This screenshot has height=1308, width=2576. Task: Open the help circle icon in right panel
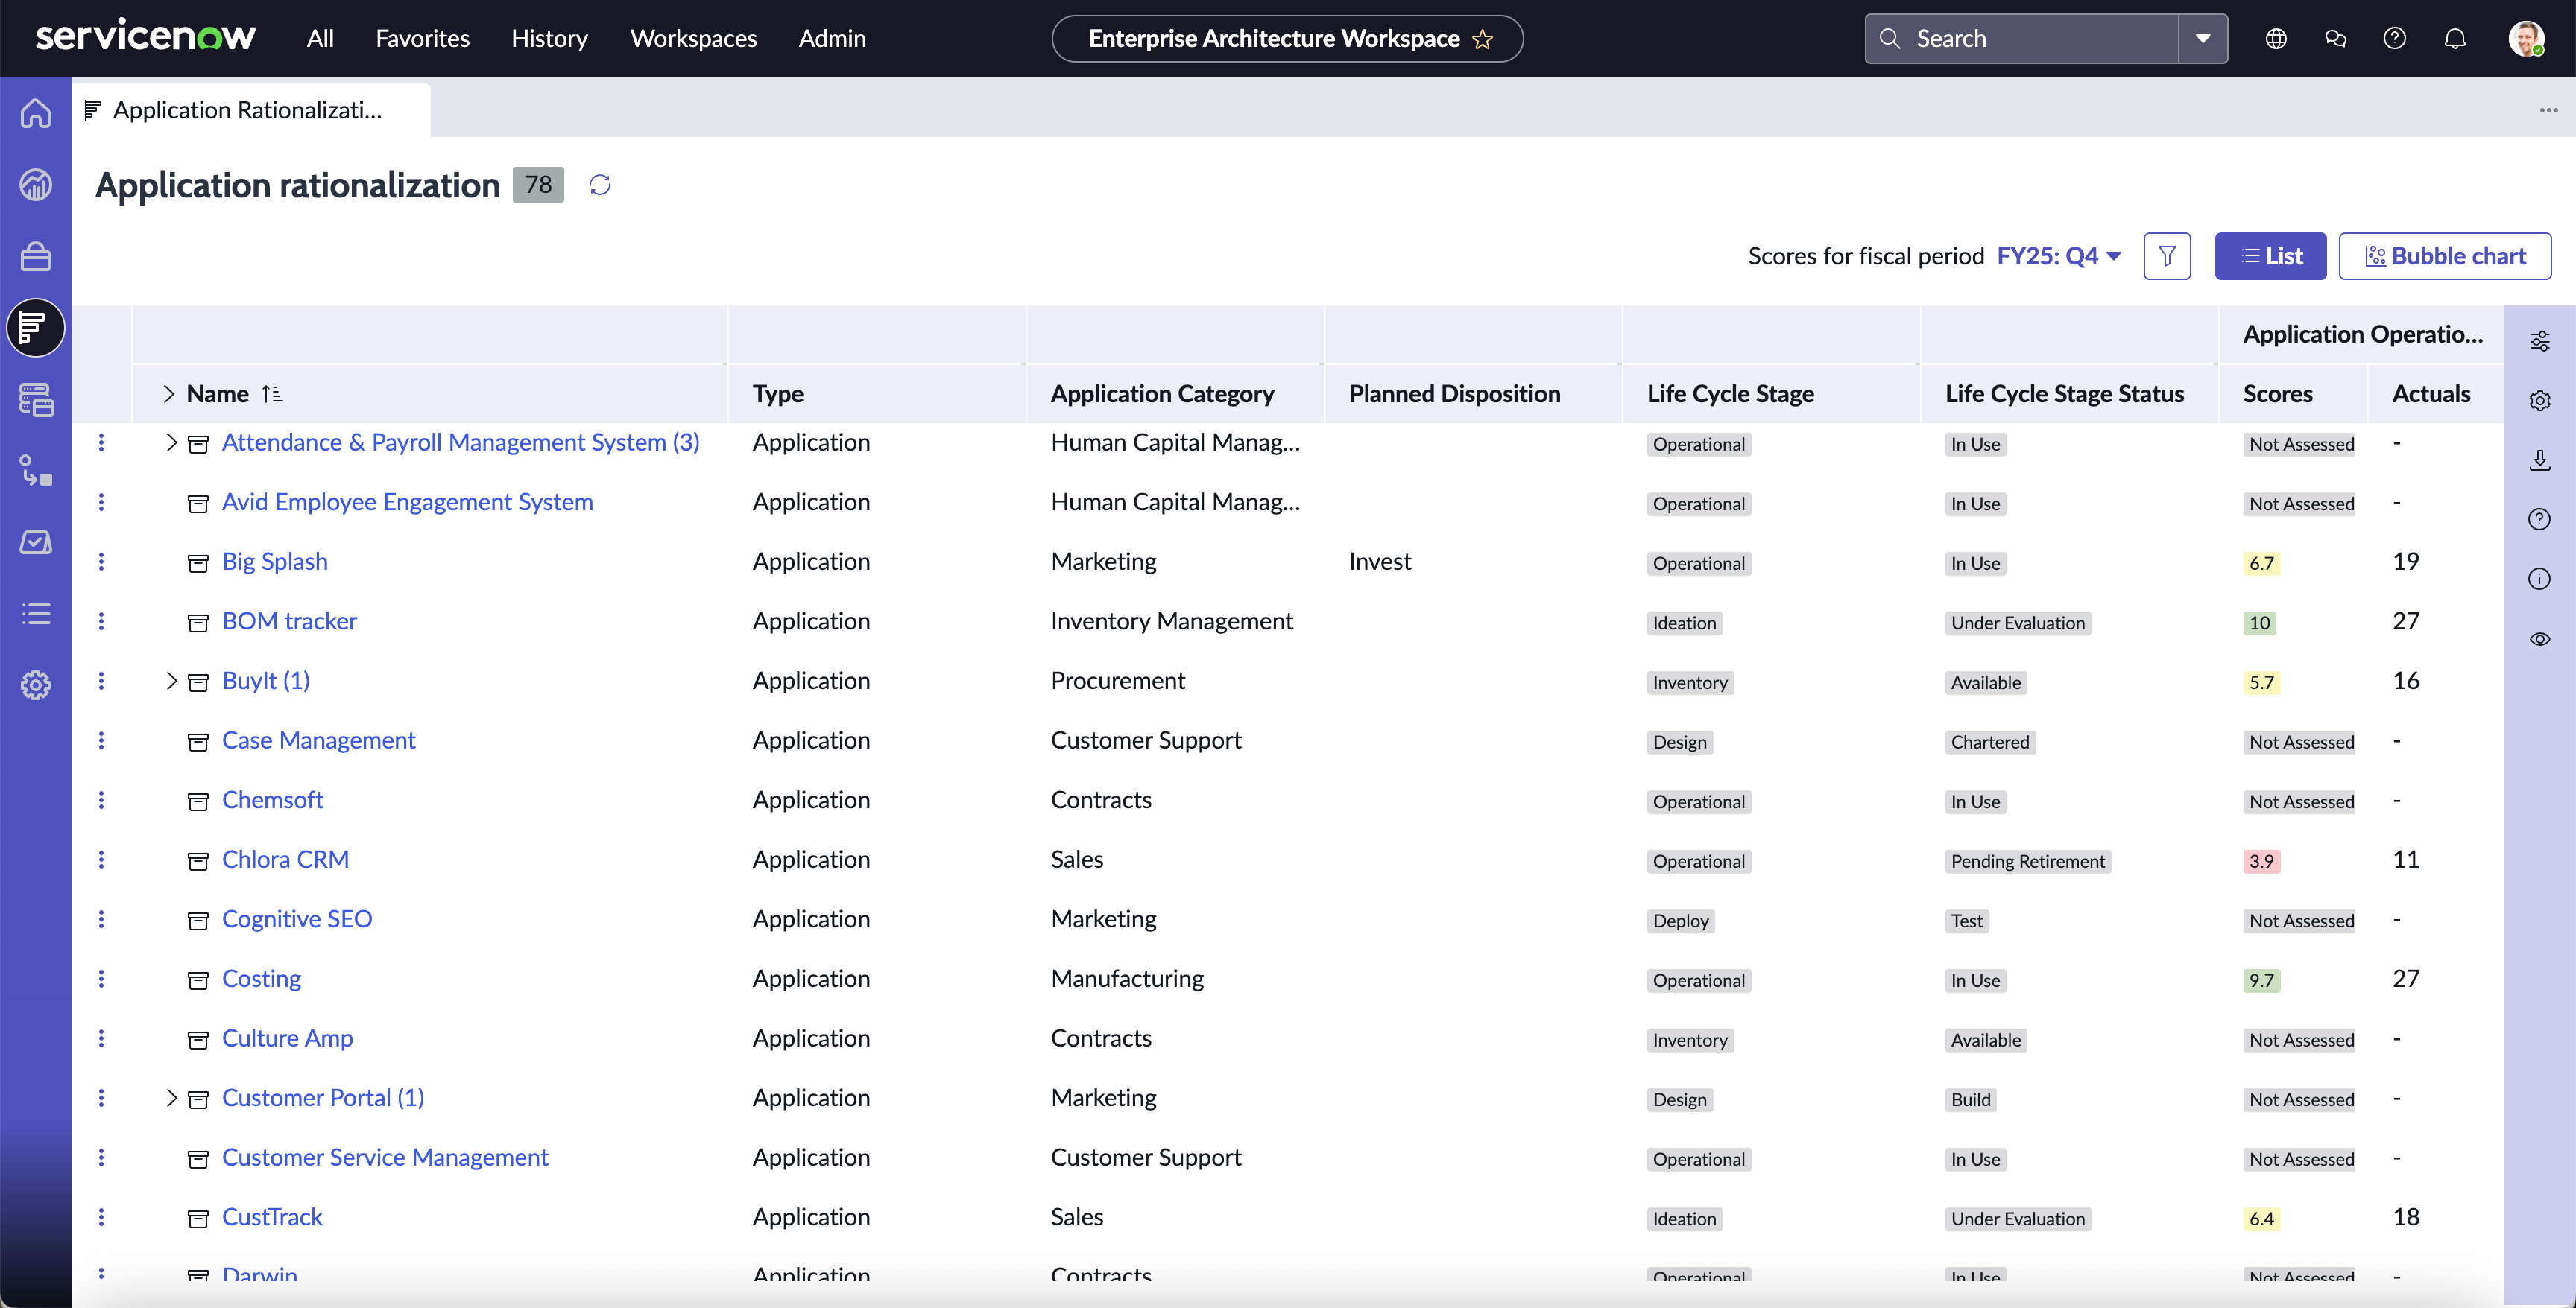click(2540, 520)
